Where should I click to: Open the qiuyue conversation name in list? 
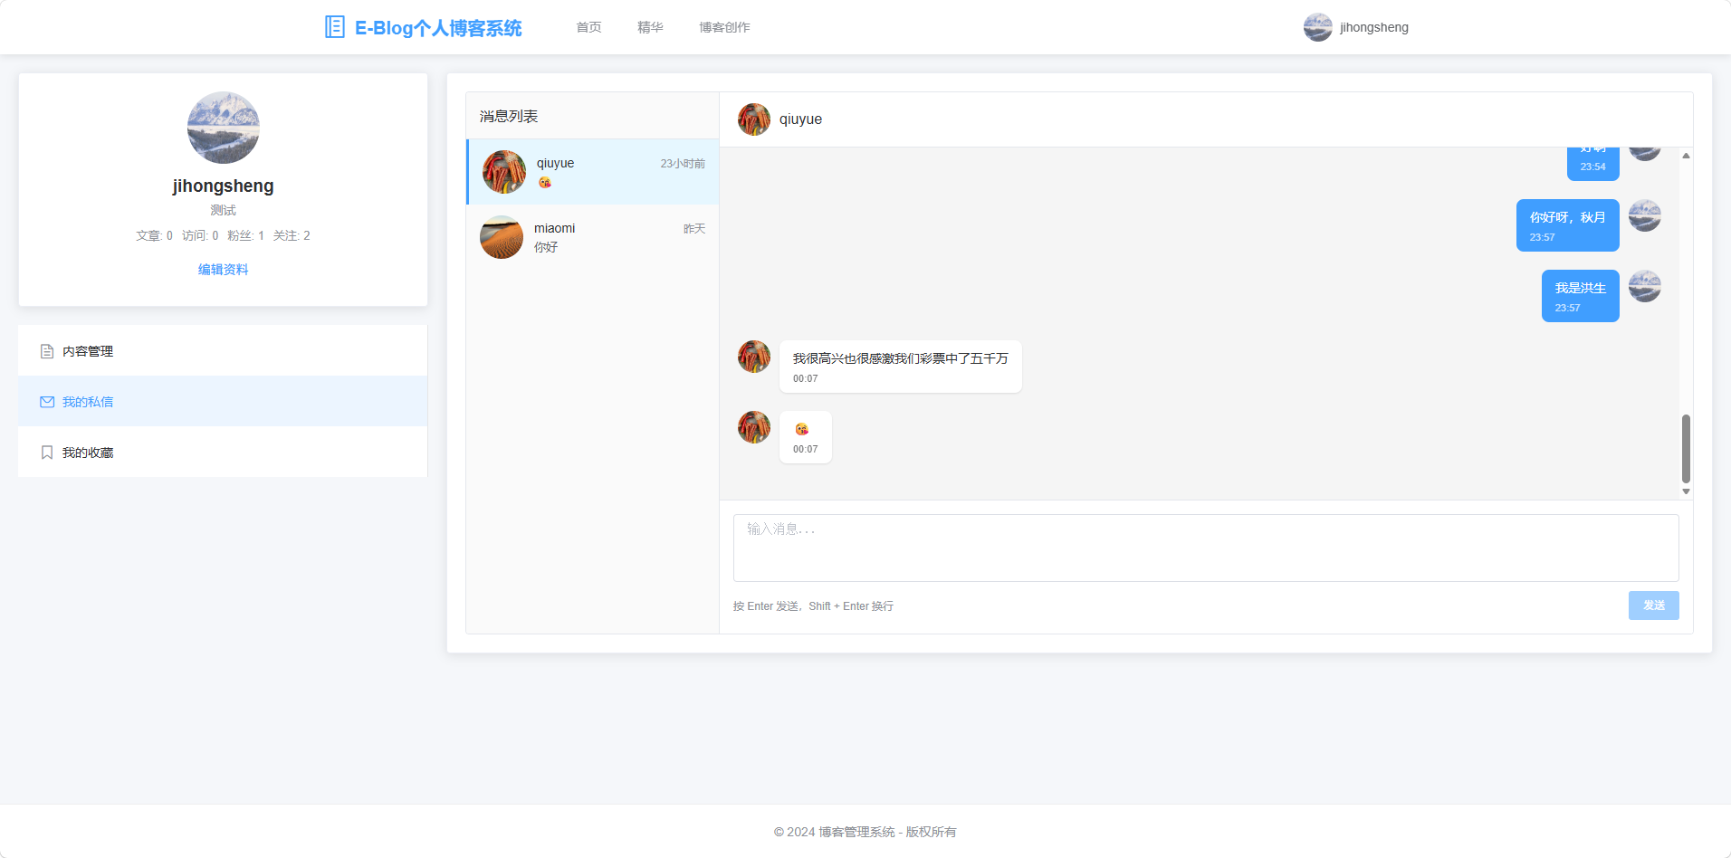point(555,163)
